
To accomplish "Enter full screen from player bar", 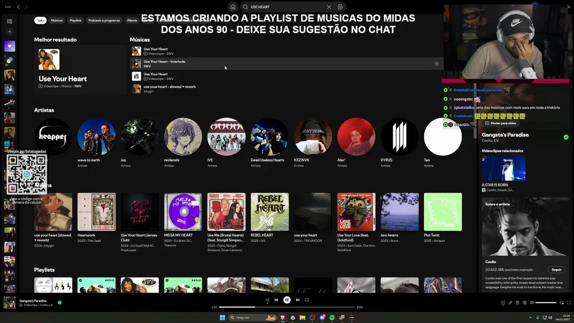I will (569, 303).
